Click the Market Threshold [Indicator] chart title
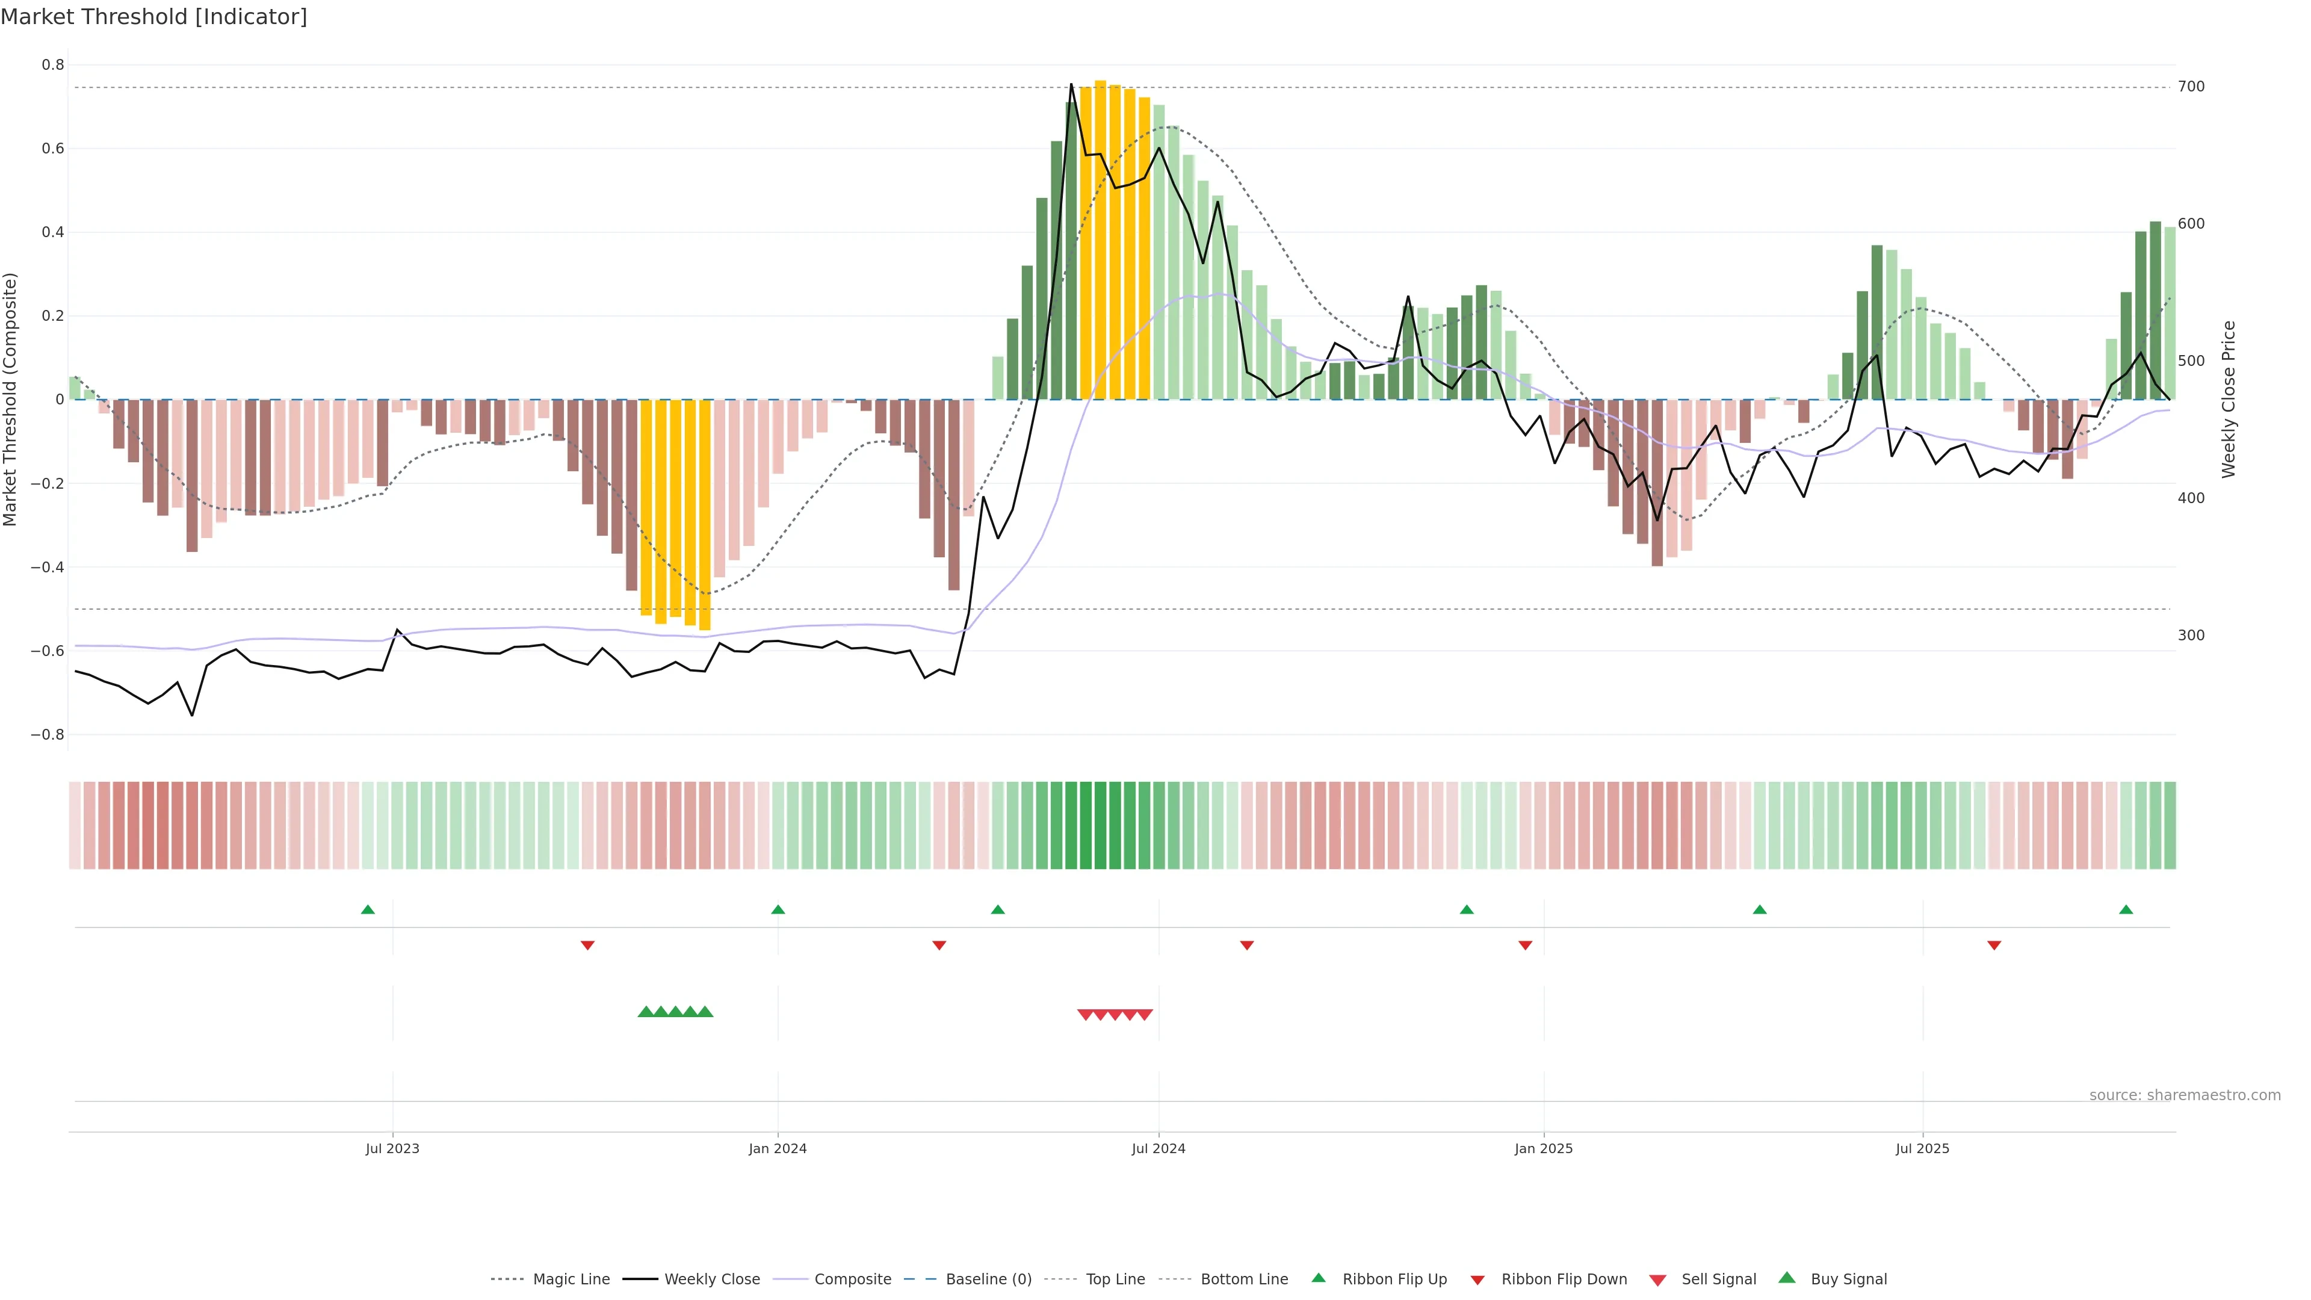The width and height of the screenshot is (2311, 1300). click(153, 17)
